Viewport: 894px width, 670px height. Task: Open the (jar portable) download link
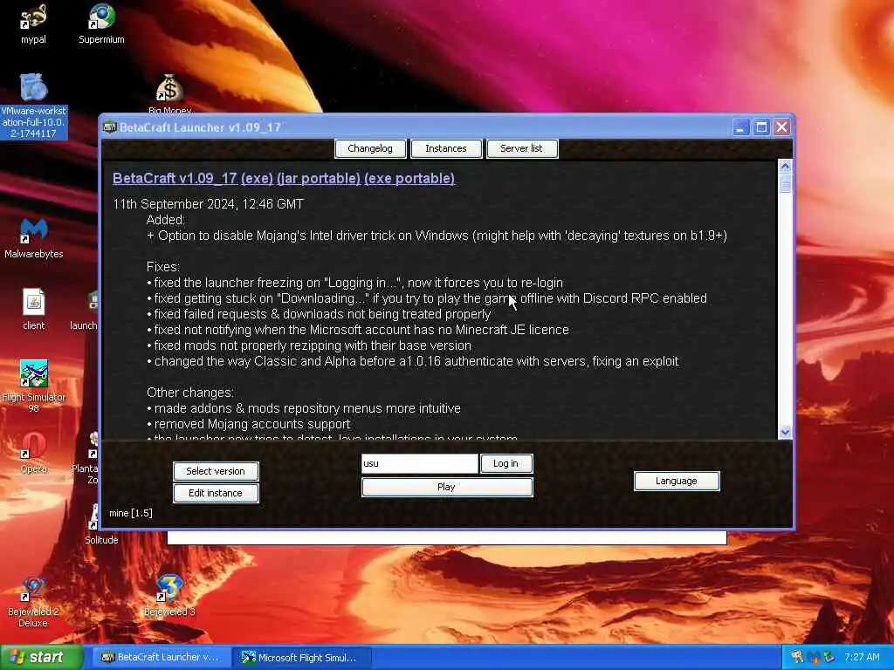point(319,178)
